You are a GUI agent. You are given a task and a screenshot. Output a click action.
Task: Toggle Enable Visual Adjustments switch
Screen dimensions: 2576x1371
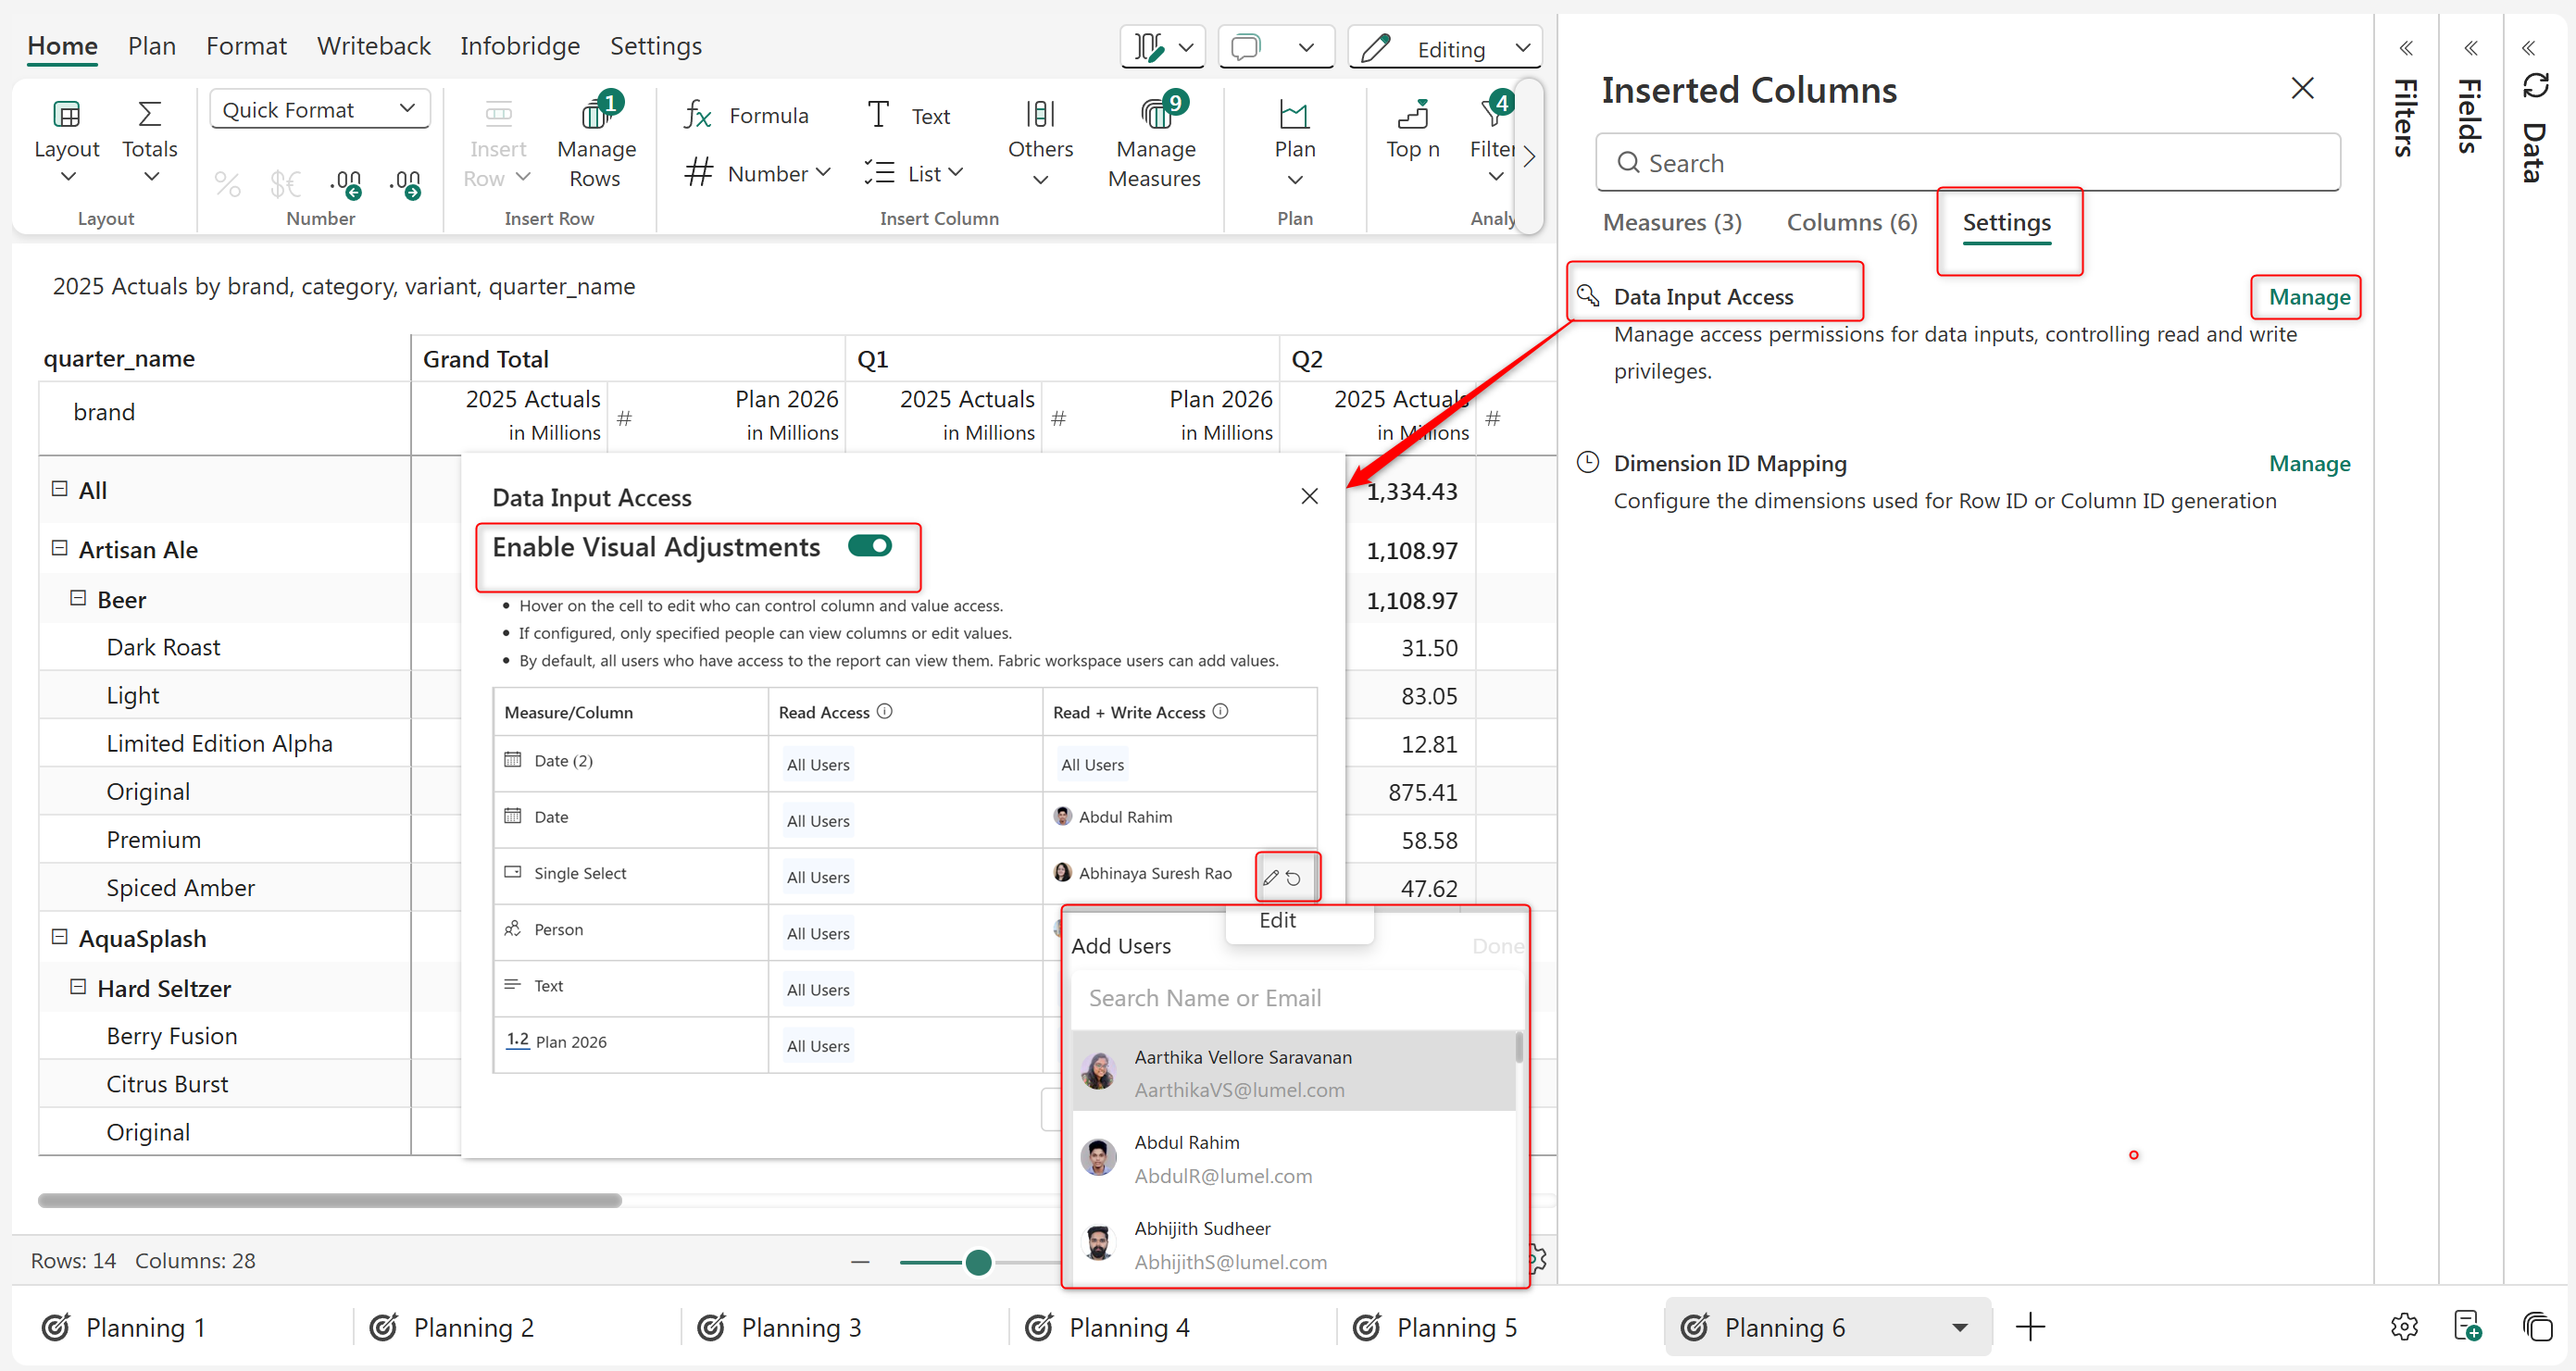pos(869,546)
